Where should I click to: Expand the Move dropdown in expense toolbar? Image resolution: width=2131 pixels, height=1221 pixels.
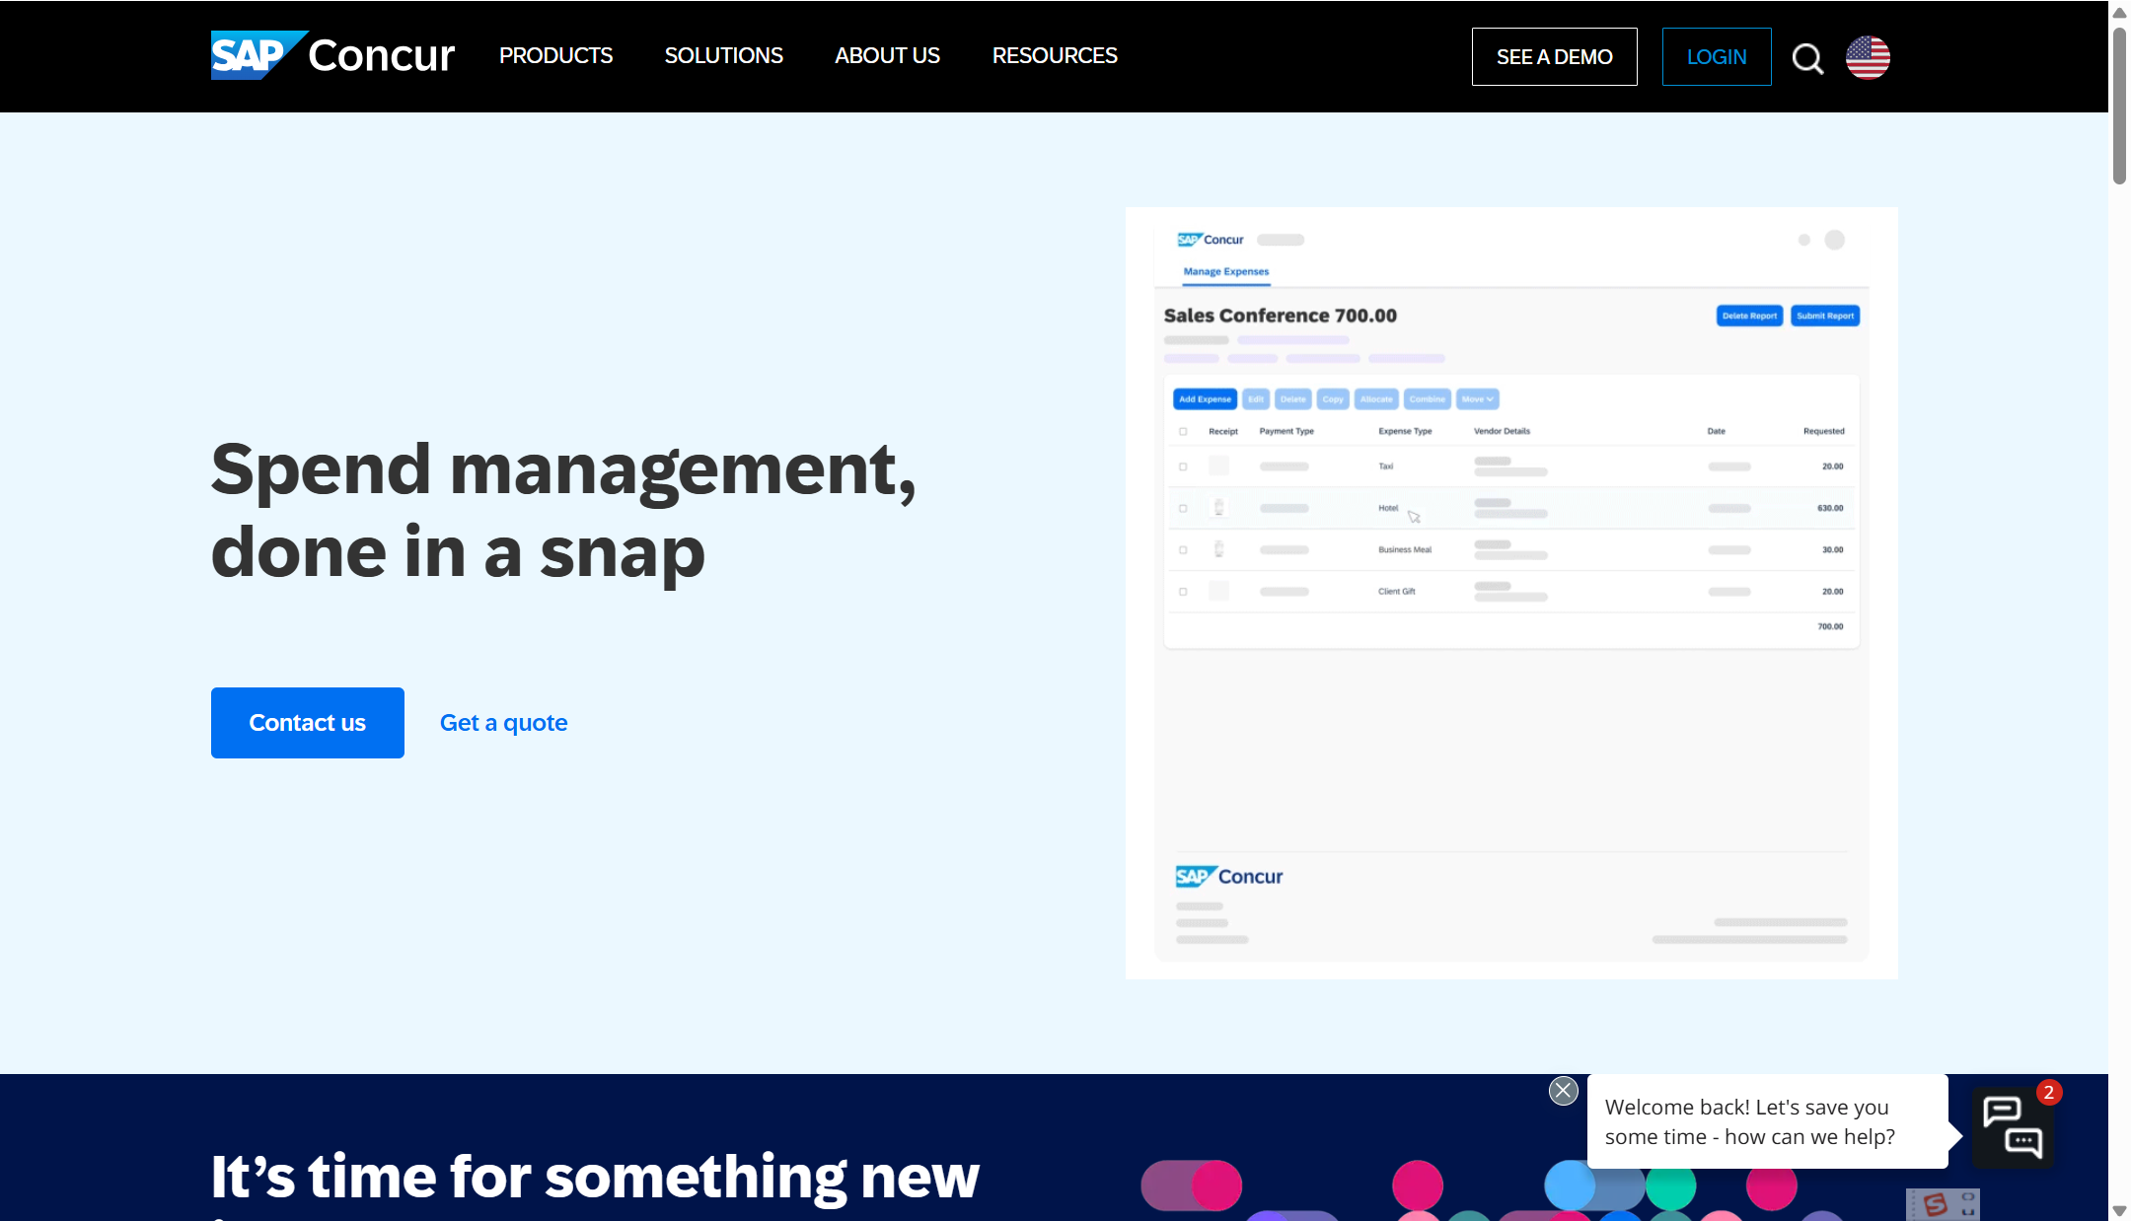point(1477,399)
